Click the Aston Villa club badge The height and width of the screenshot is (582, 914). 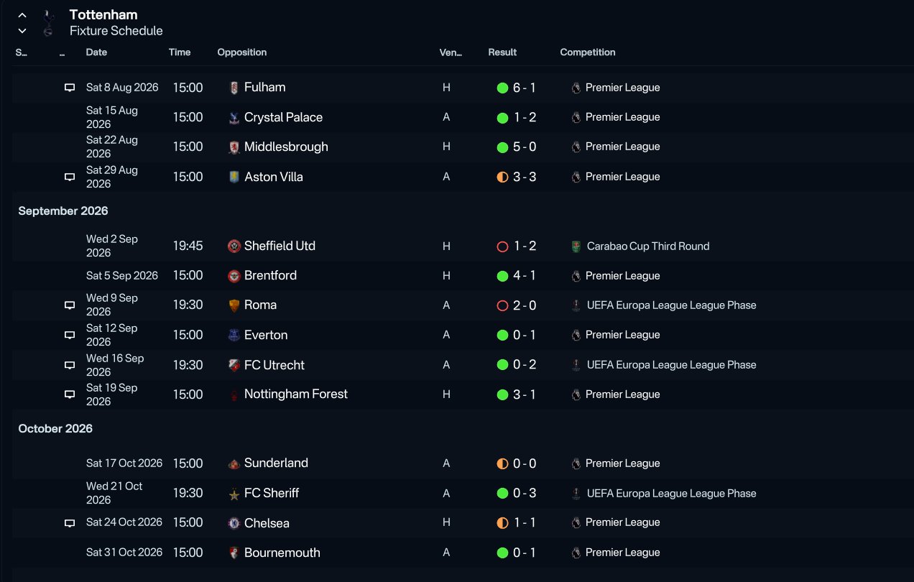click(x=234, y=177)
